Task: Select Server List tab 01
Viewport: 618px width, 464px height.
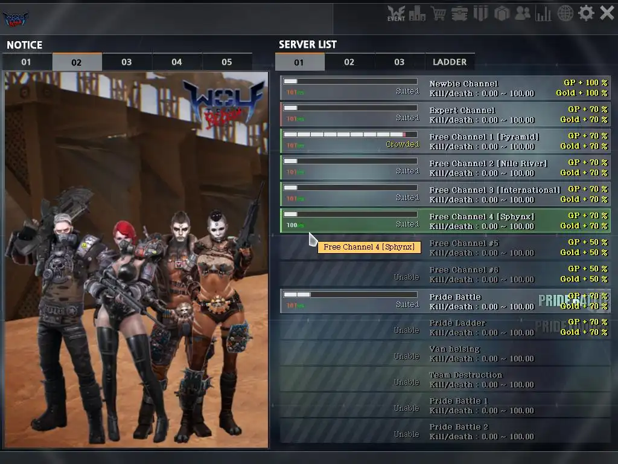Action: [x=299, y=62]
